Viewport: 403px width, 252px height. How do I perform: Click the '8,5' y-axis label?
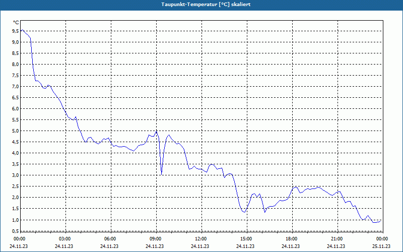16,53
